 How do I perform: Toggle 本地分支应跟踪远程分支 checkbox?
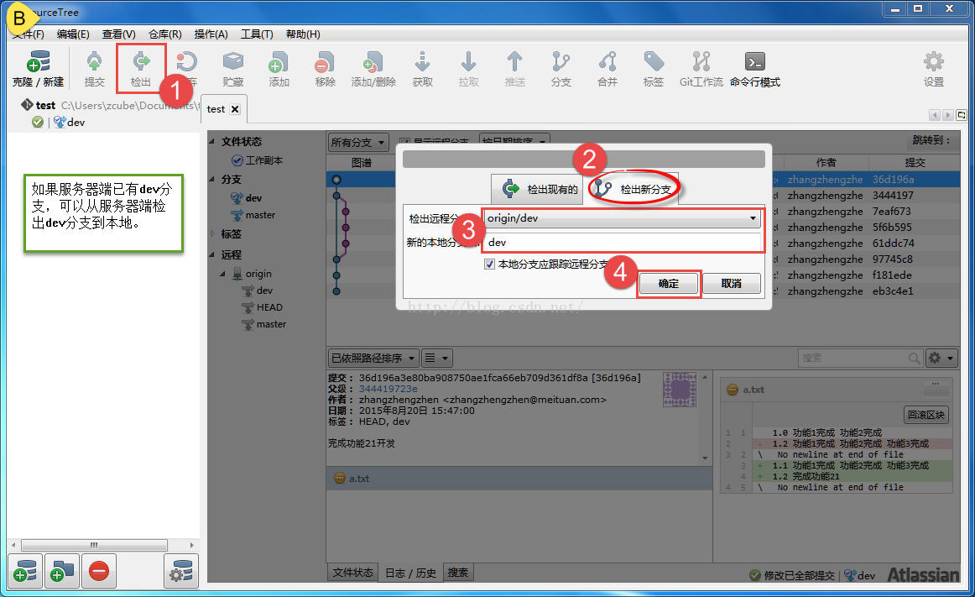[489, 264]
